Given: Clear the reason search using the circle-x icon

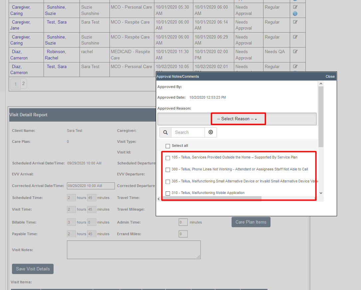Looking at the screenshot, I should pos(211,132).
